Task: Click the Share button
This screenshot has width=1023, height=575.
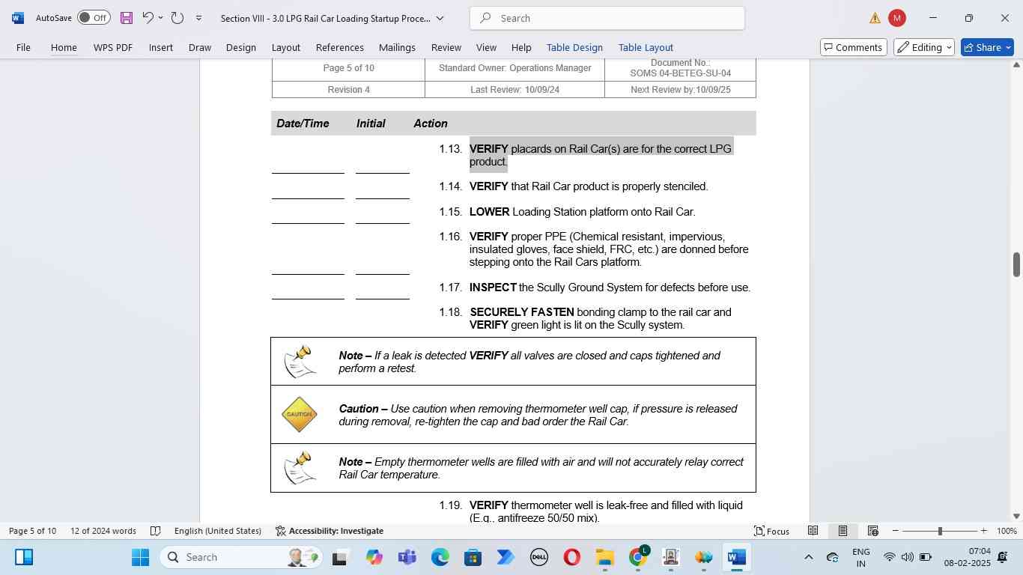Action: click(x=987, y=47)
